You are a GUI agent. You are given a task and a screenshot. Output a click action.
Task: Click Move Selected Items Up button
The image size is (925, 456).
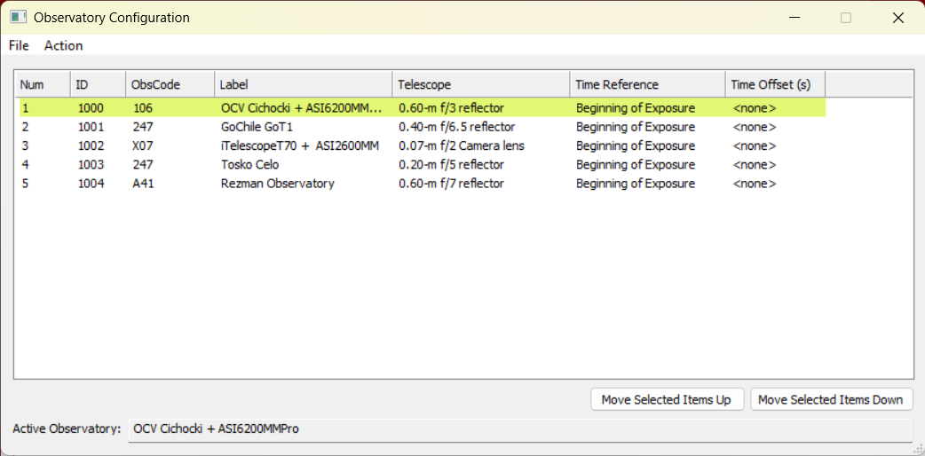pos(667,399)
